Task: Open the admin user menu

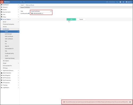Action: [x=129, y=2]
